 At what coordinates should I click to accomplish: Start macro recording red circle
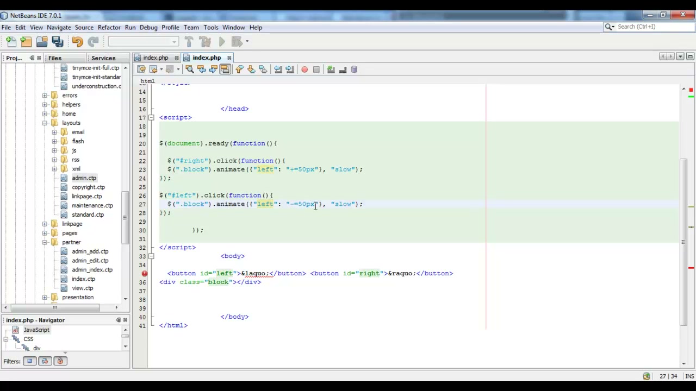[304, 70]
